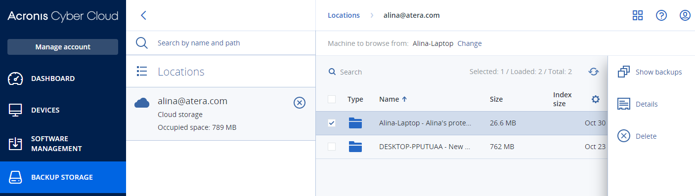The image size is (695, 196).
Task: Open the user account profile icon
Action: 685,15
